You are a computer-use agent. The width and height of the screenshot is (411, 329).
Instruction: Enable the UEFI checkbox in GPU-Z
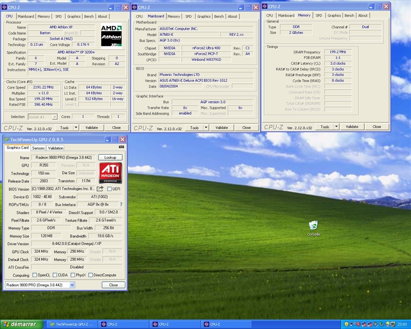click(x=109, y=189)
